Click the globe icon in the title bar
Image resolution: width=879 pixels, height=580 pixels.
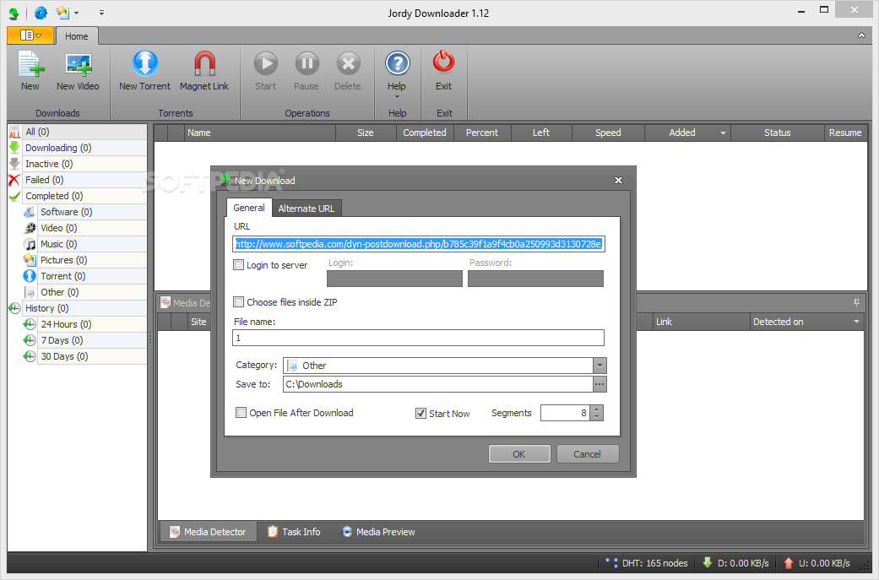pyautogui.click(x=41, y=13)
